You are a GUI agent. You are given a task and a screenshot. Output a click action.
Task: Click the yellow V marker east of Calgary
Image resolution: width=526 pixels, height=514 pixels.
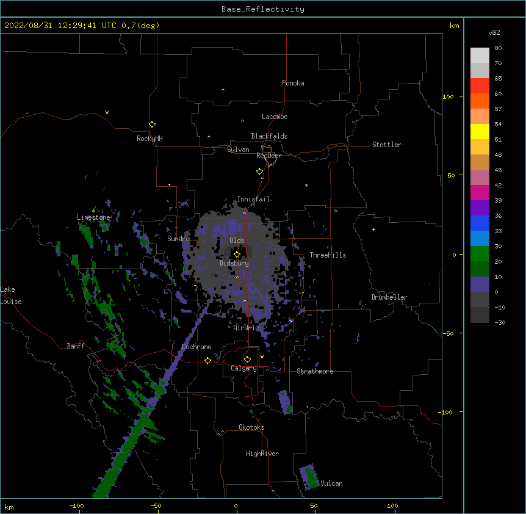[x=262, y=357]
